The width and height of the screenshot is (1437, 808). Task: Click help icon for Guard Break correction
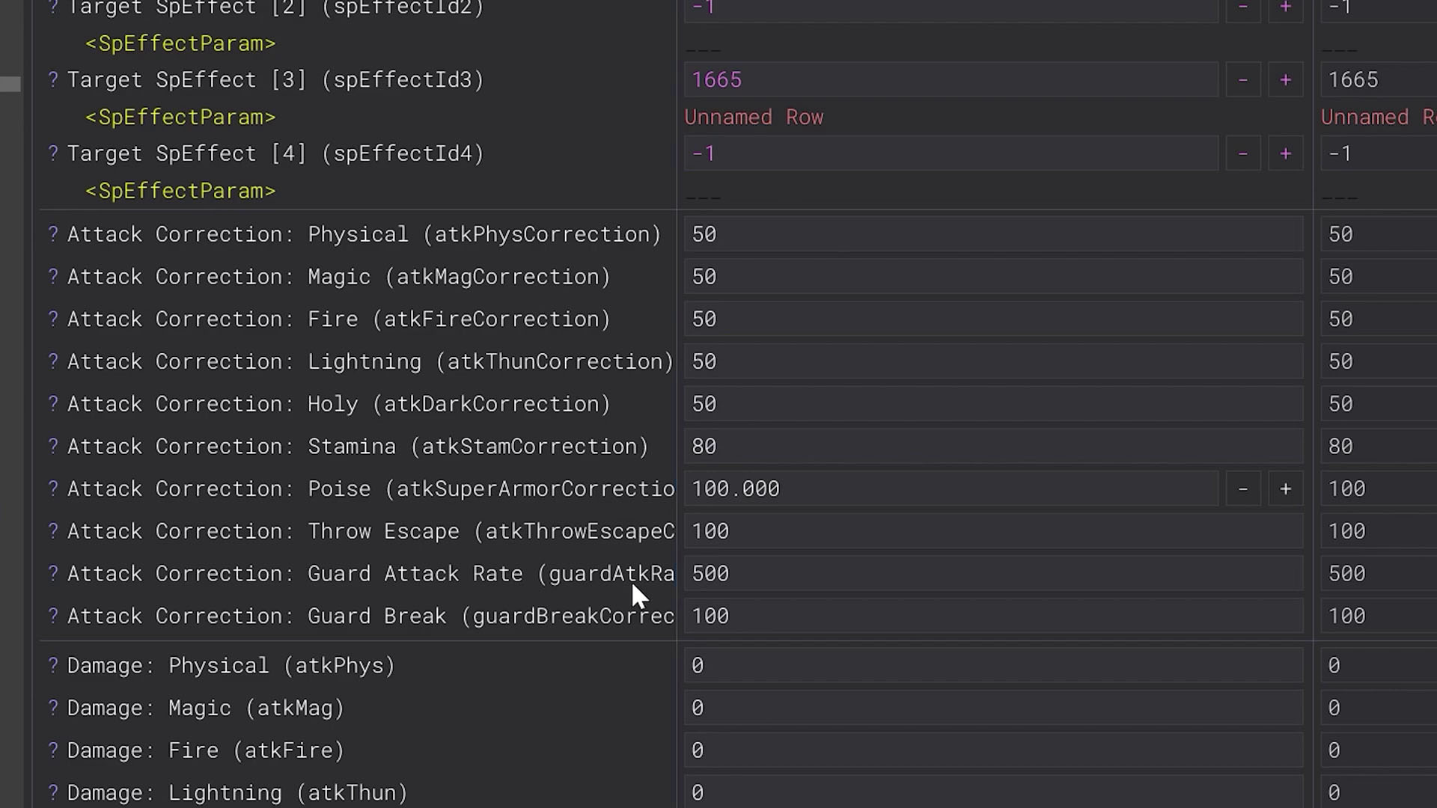click(52, 616)
